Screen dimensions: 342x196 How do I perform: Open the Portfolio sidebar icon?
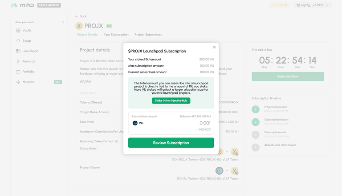point(18,72)
